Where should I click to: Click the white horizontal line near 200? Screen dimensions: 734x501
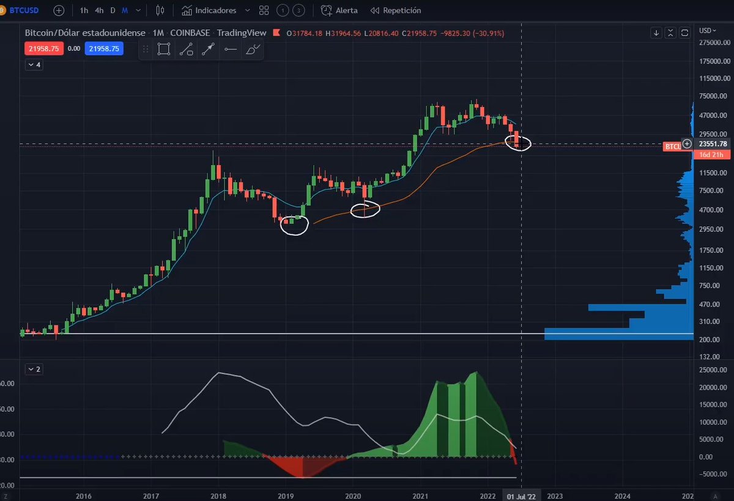tap(357, 333)
